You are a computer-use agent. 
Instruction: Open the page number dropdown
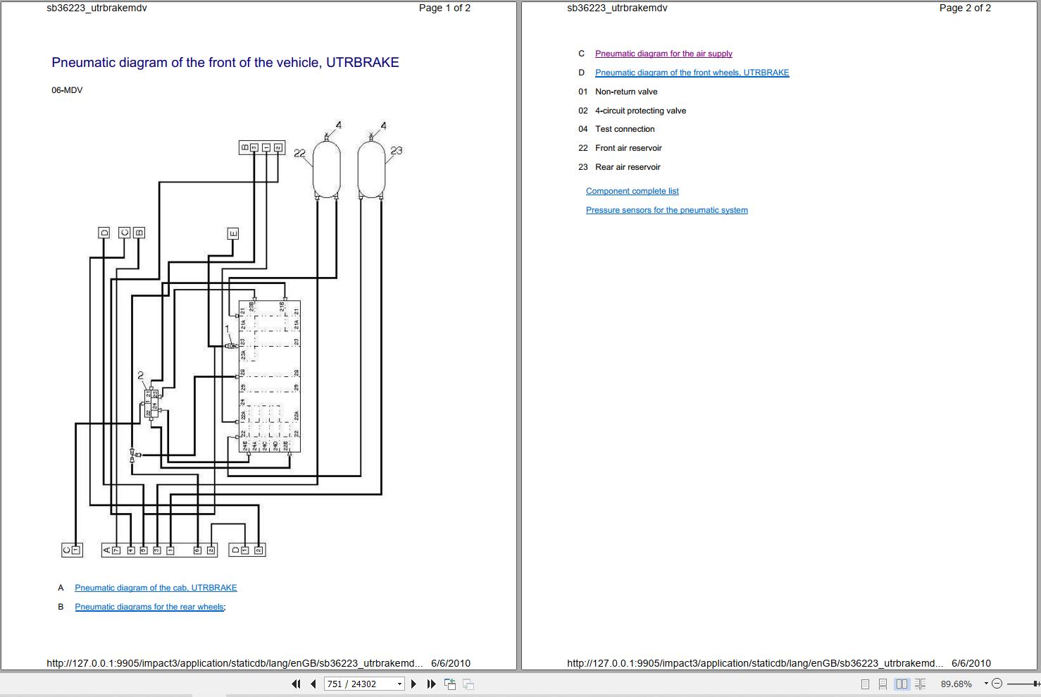[399, 684]
